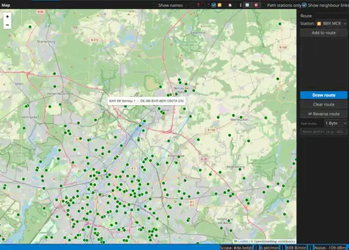Click the home filter icon in toolbar
Viewport: 349px width, 250px height.
(230, 5)
